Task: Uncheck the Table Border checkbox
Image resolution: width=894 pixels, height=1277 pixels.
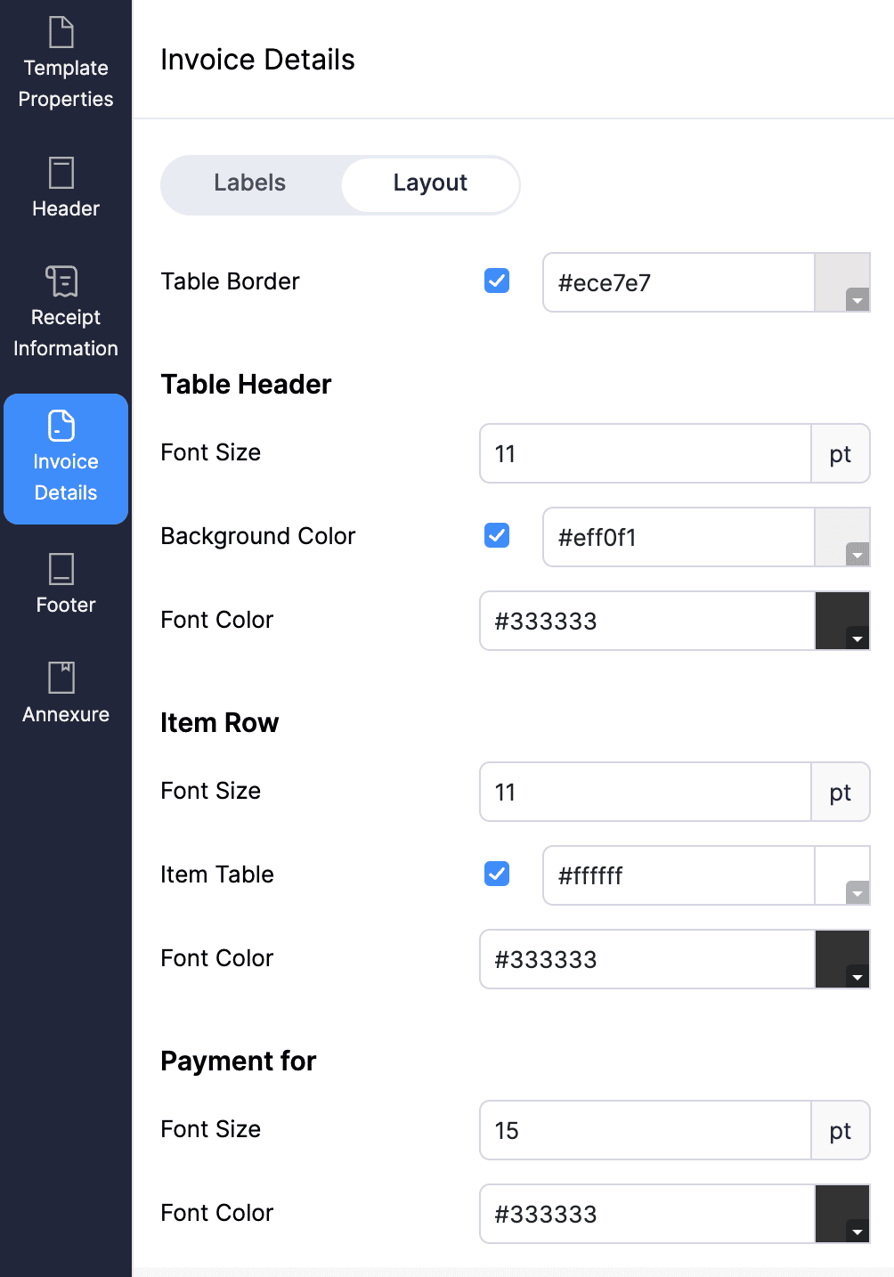Action: (496, 281)
